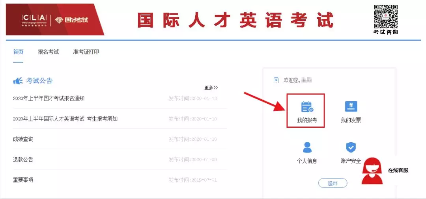
Task: Open the 成绩查询 link
Action: tap(23, 139)
